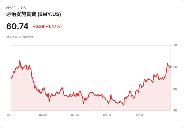184x128 pixels.
Task: Click the 02/18 date label on x-axis
Action: [x=11, y=115]
